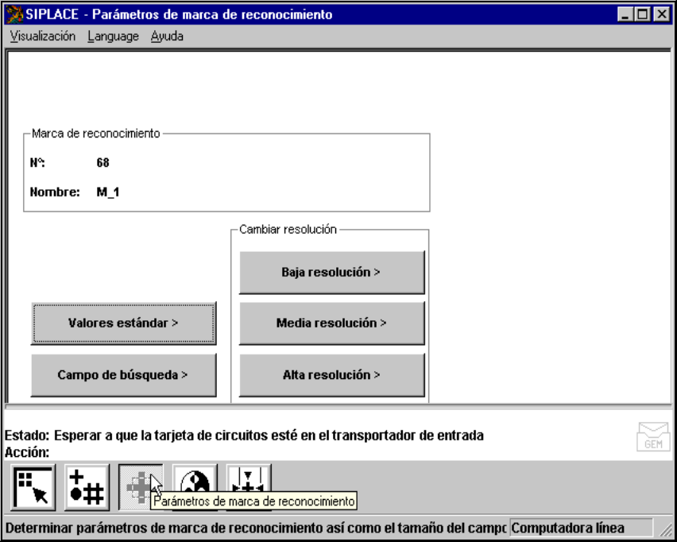Select Alta resolución
677x542 pixels.
pos(331,375)
